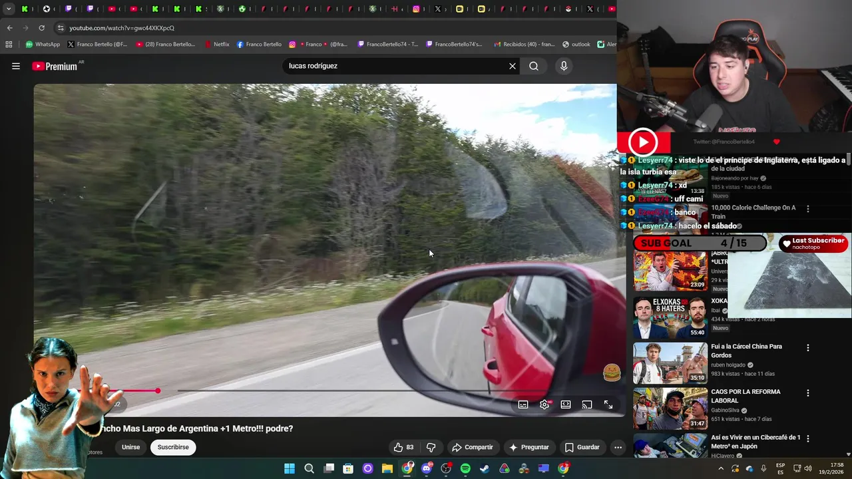Open 'ELXOKAS 8 HATERS' video thumbnail
Screen dimensions: 852x479
pyautogui.click(x=670, y=317)
